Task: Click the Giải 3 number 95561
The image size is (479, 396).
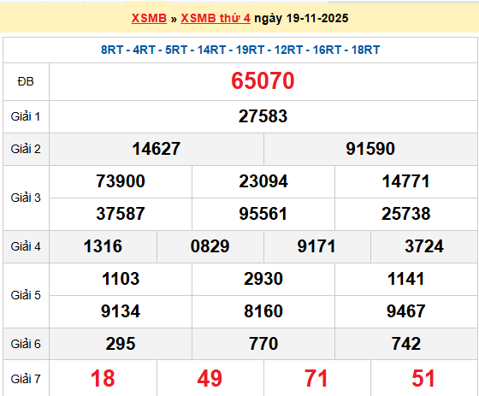Action: click(263, 214)
